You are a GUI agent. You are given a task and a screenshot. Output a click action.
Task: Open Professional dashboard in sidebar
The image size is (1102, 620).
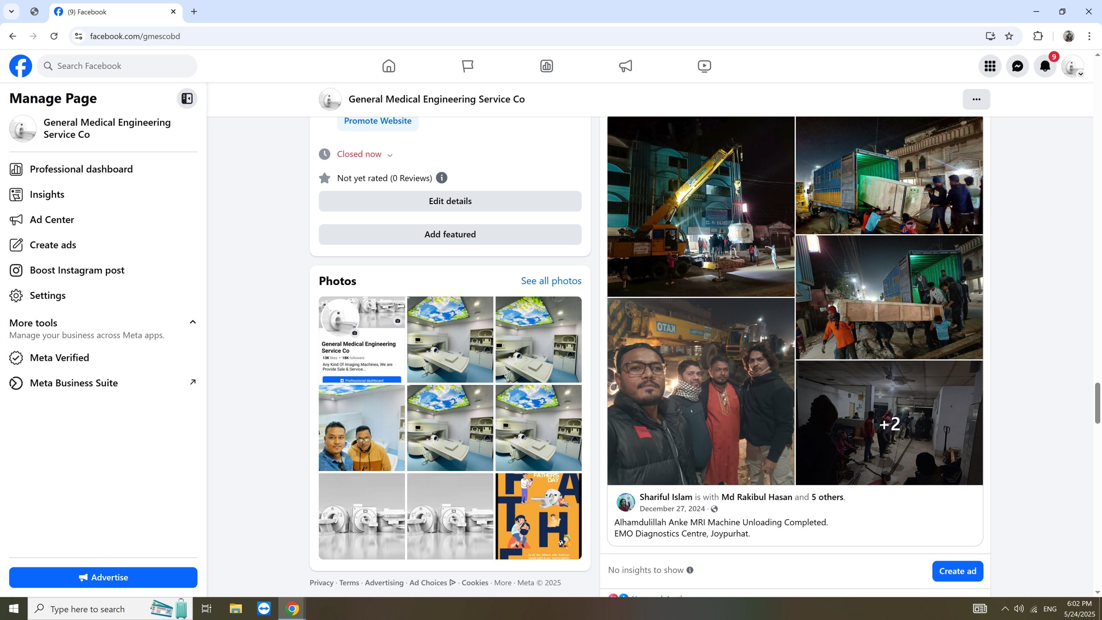[81, 169]
